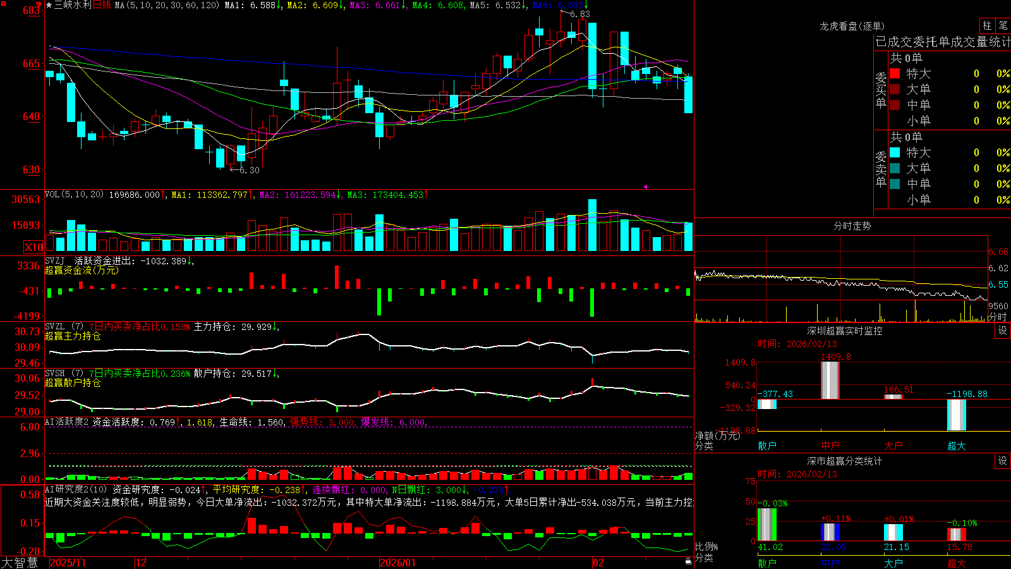Click the 2026/01 date marker on time axis

click(398, 563)
